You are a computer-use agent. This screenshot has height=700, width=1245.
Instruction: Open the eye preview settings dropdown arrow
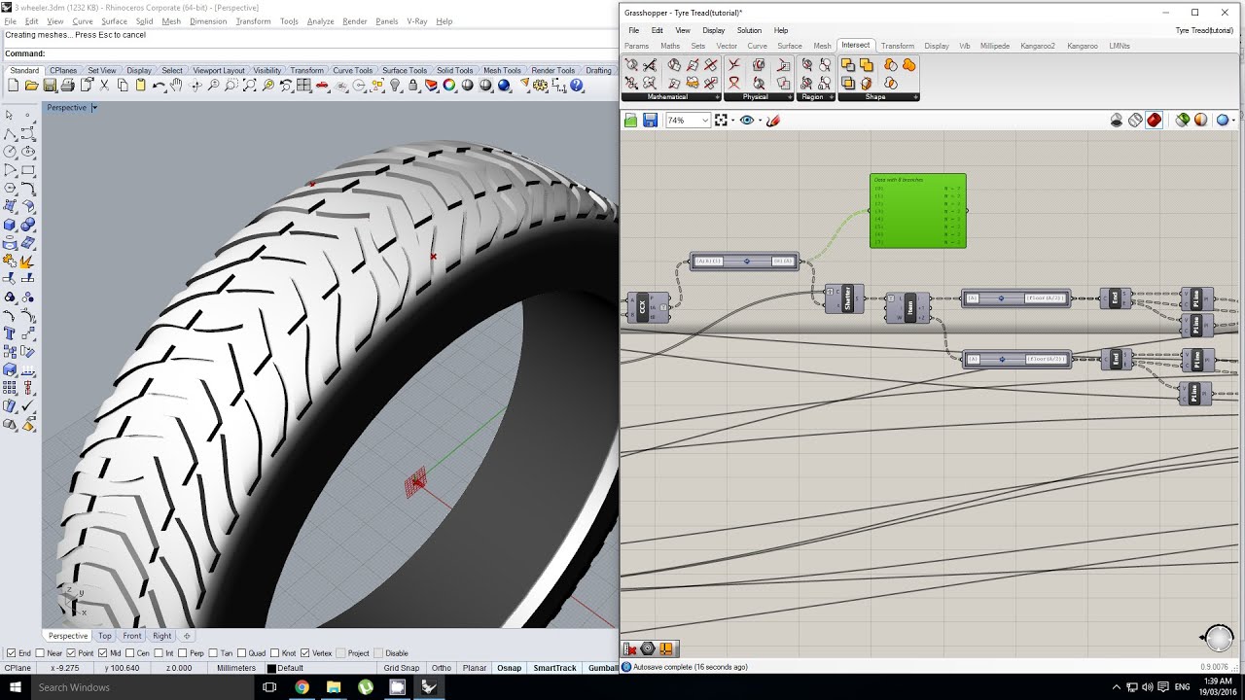click(x=759, y=121)
